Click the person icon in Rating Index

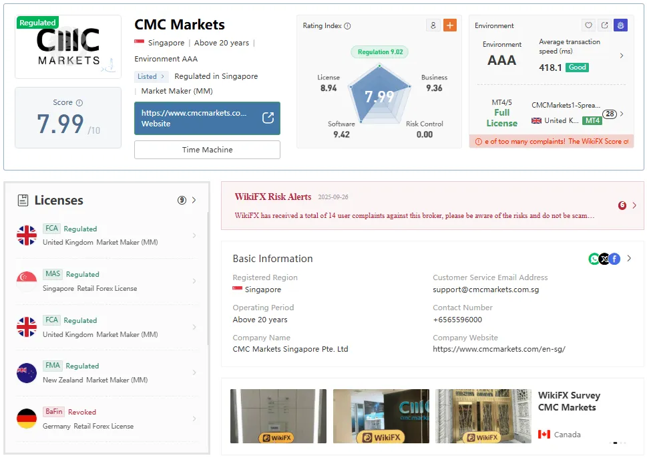pyautogui.click(x=433, y=25)
